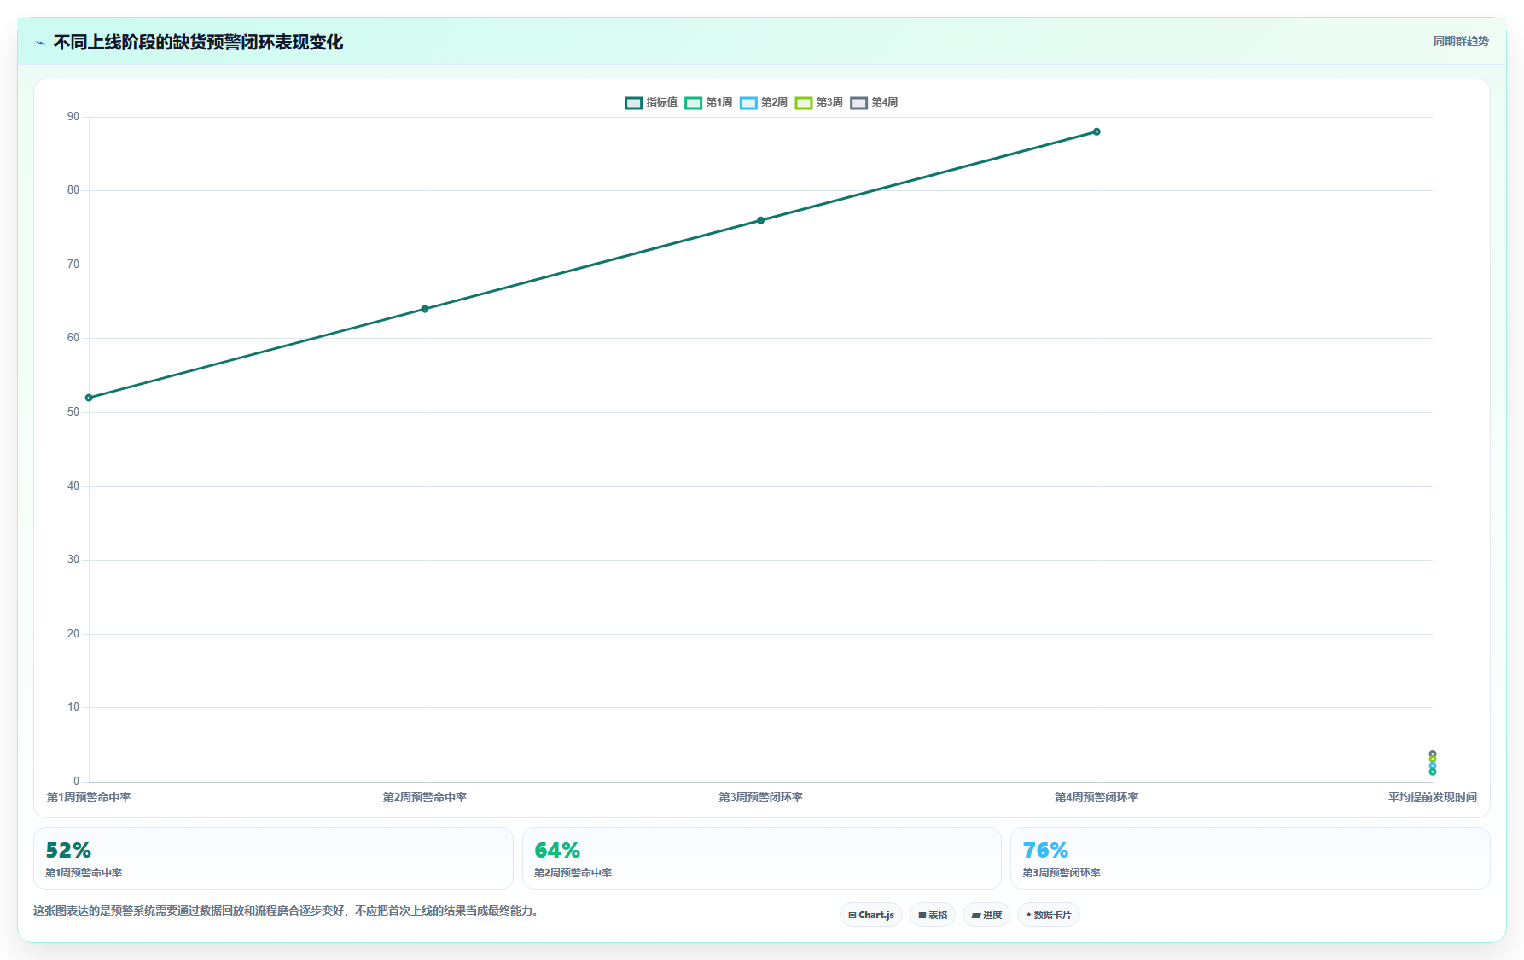This screenshot has width=1524, height=960.
Task: Click the 第2周预警命中率 axis label
Action: point(425,797)
